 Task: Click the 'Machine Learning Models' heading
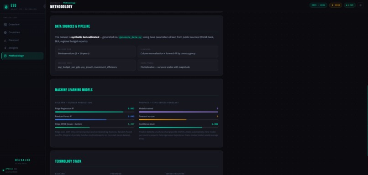[74, 90]
